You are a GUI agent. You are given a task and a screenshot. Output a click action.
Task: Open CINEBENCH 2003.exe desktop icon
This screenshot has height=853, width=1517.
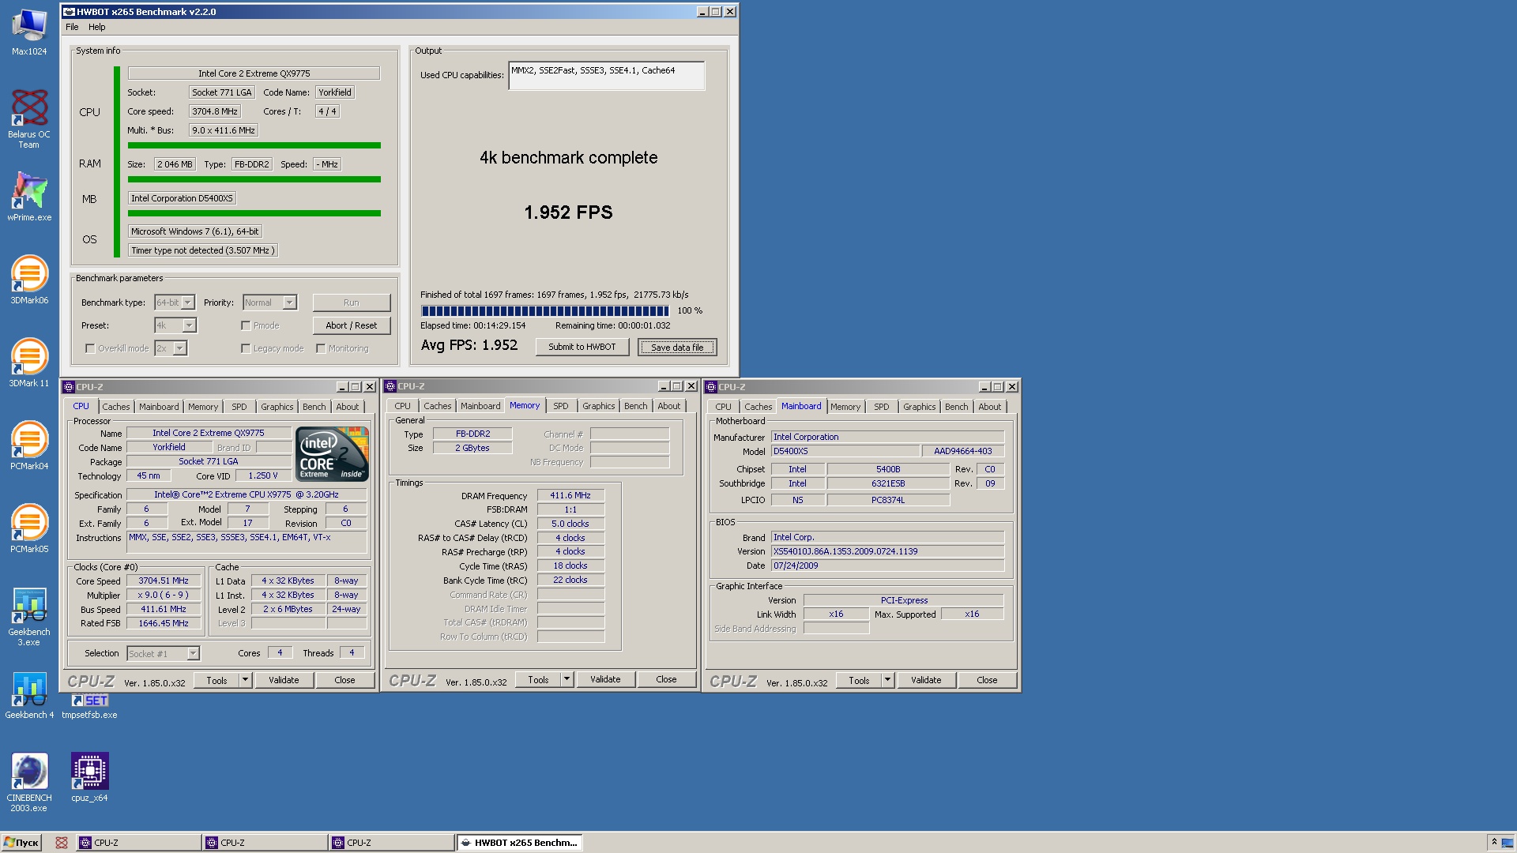[x=29, y=782]
